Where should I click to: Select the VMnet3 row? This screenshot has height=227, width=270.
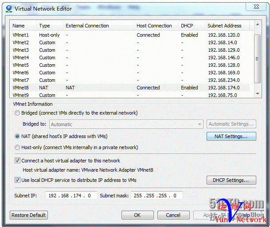(x=130, y=50)
